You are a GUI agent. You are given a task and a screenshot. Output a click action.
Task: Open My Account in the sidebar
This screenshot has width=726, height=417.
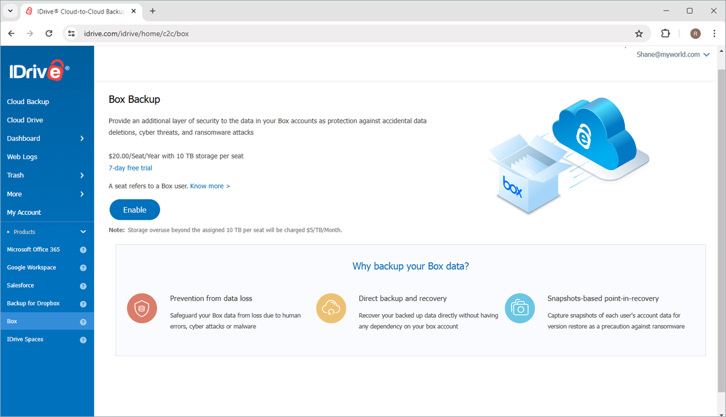(x=24, y=213)
